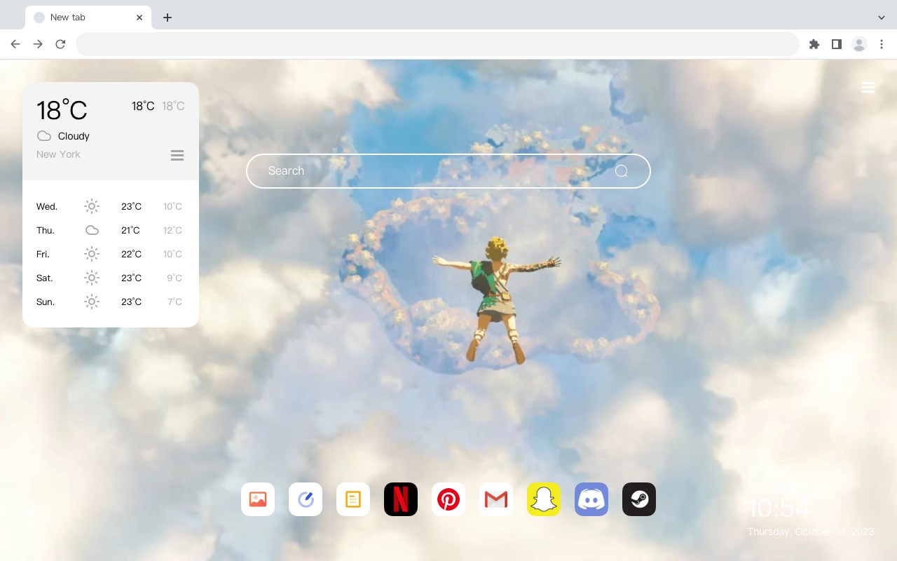Open the yellow notes shortcut icon

353,499
